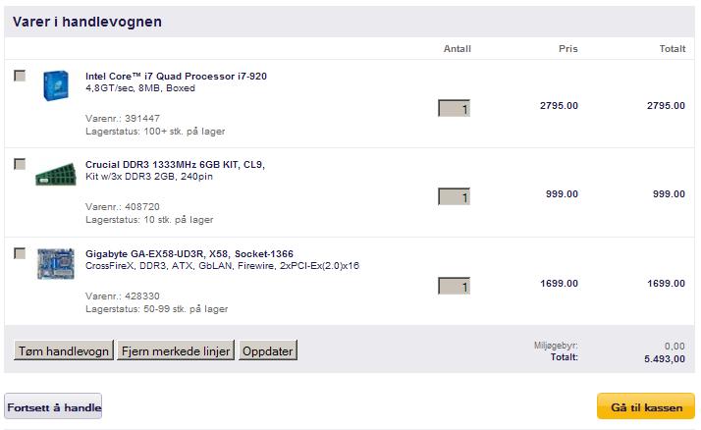Click the Gigabyte motherboard thumbnail image

click(56, 264)
